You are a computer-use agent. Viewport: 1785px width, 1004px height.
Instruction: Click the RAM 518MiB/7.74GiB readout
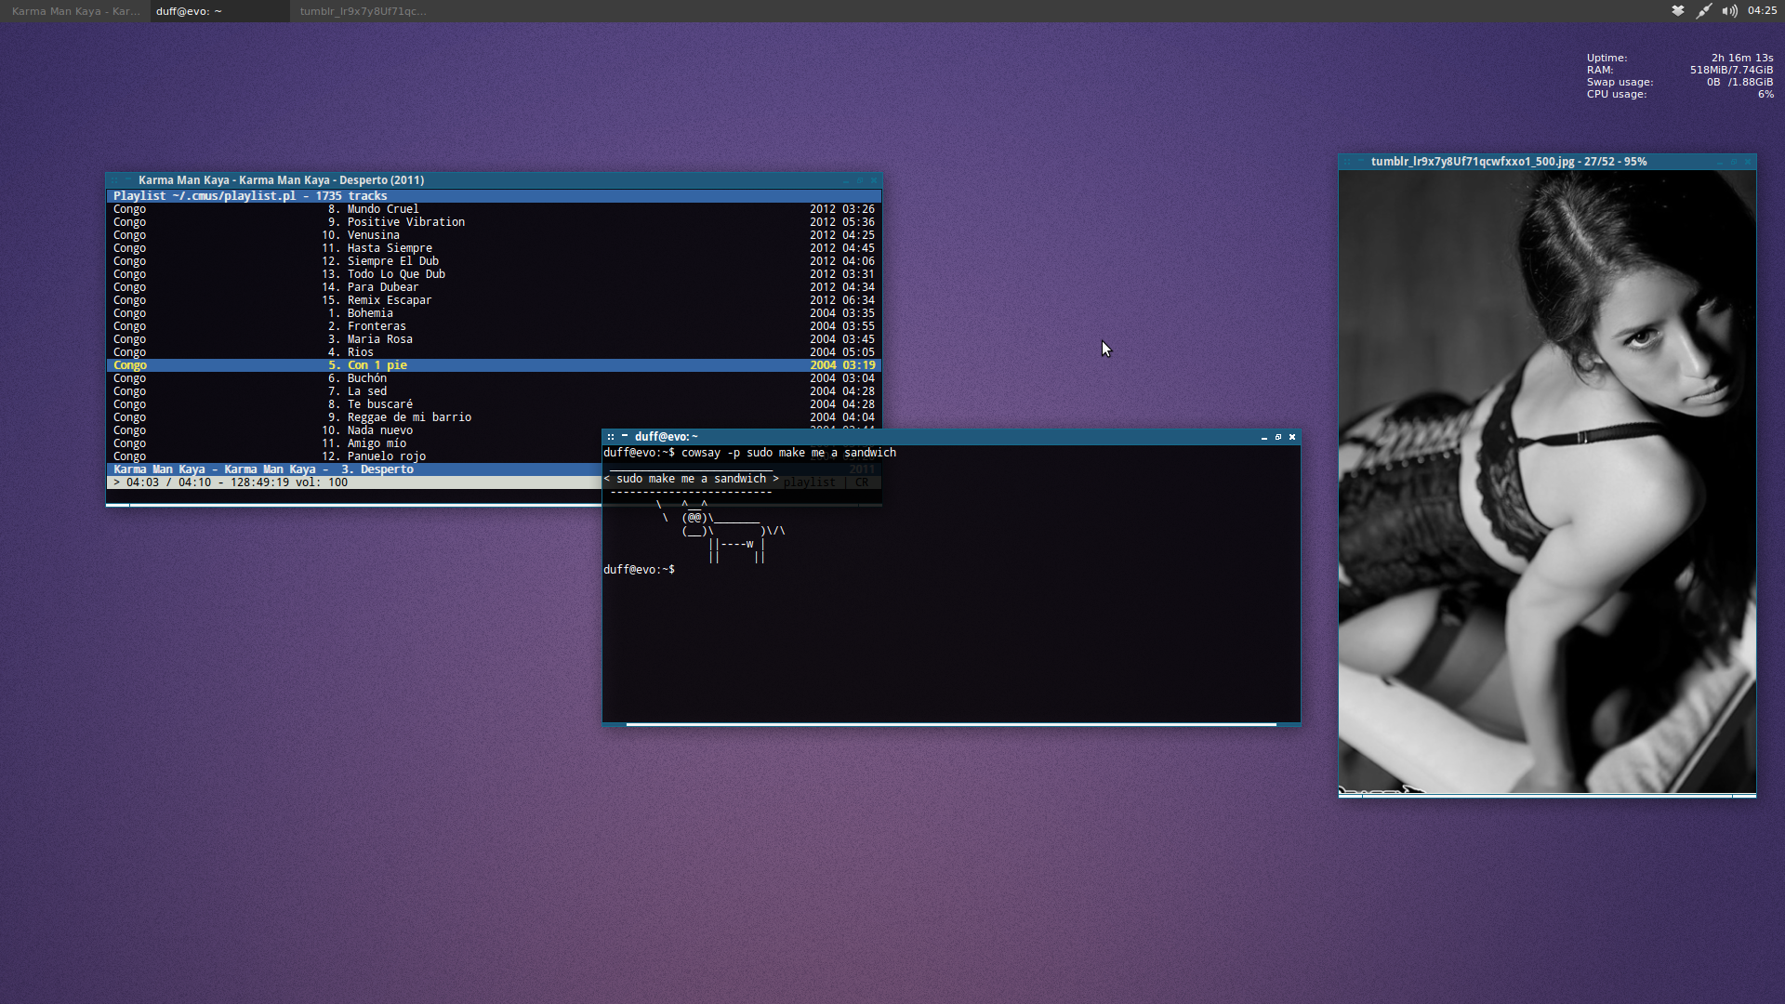click(x=1680, y=70)
